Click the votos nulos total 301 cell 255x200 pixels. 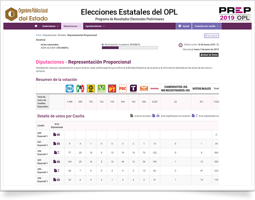tap(201, 102)
